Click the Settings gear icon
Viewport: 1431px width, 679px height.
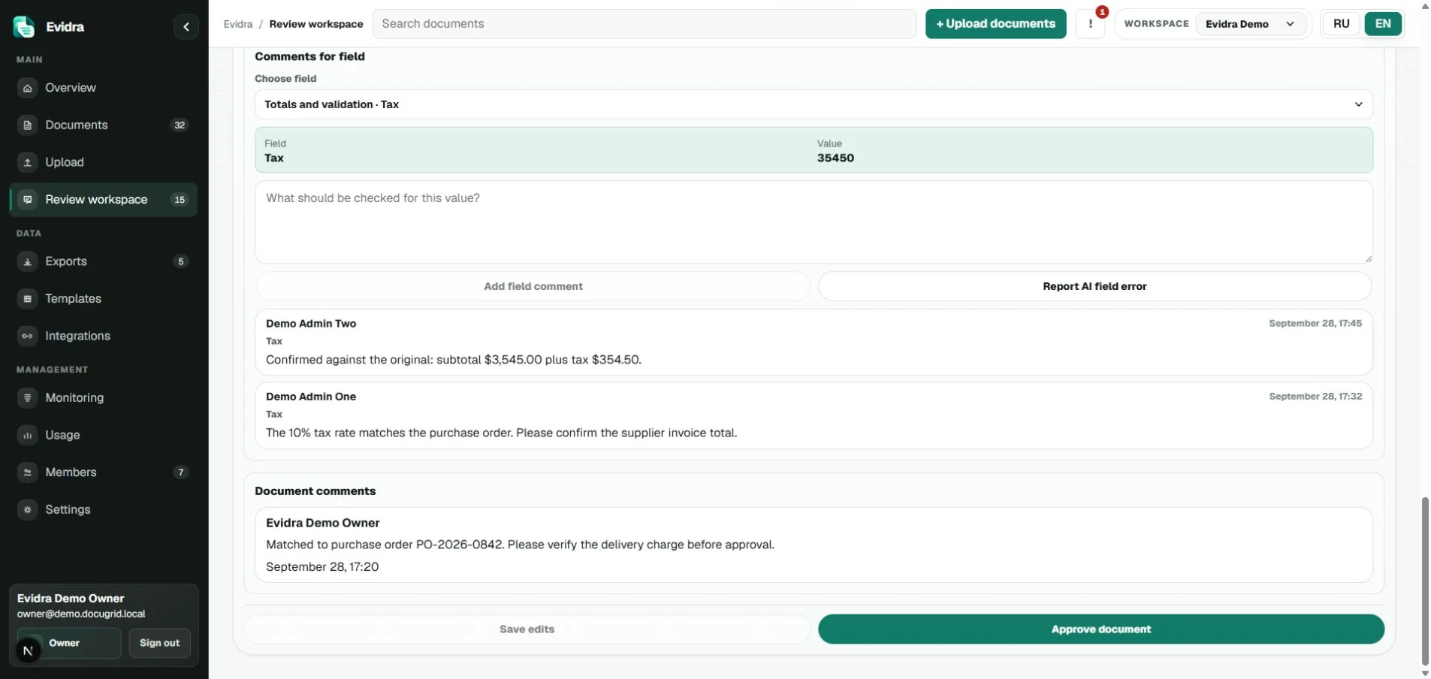(28, 509)
